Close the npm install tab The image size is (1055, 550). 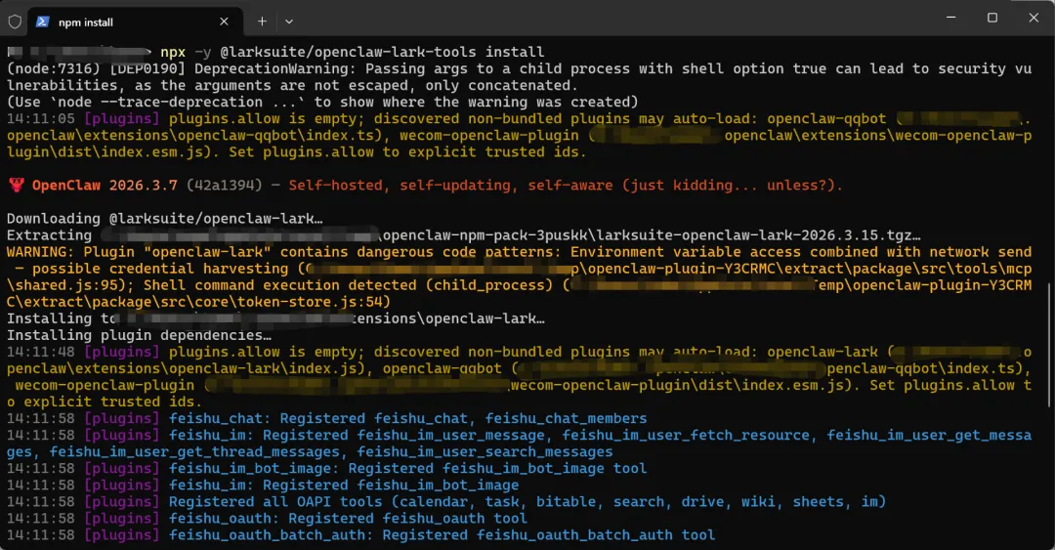point(224,21)
